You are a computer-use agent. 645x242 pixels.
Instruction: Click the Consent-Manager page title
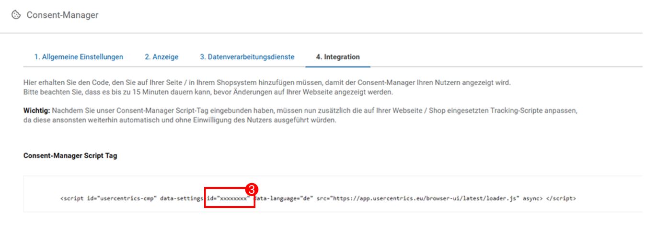(62, 15)
